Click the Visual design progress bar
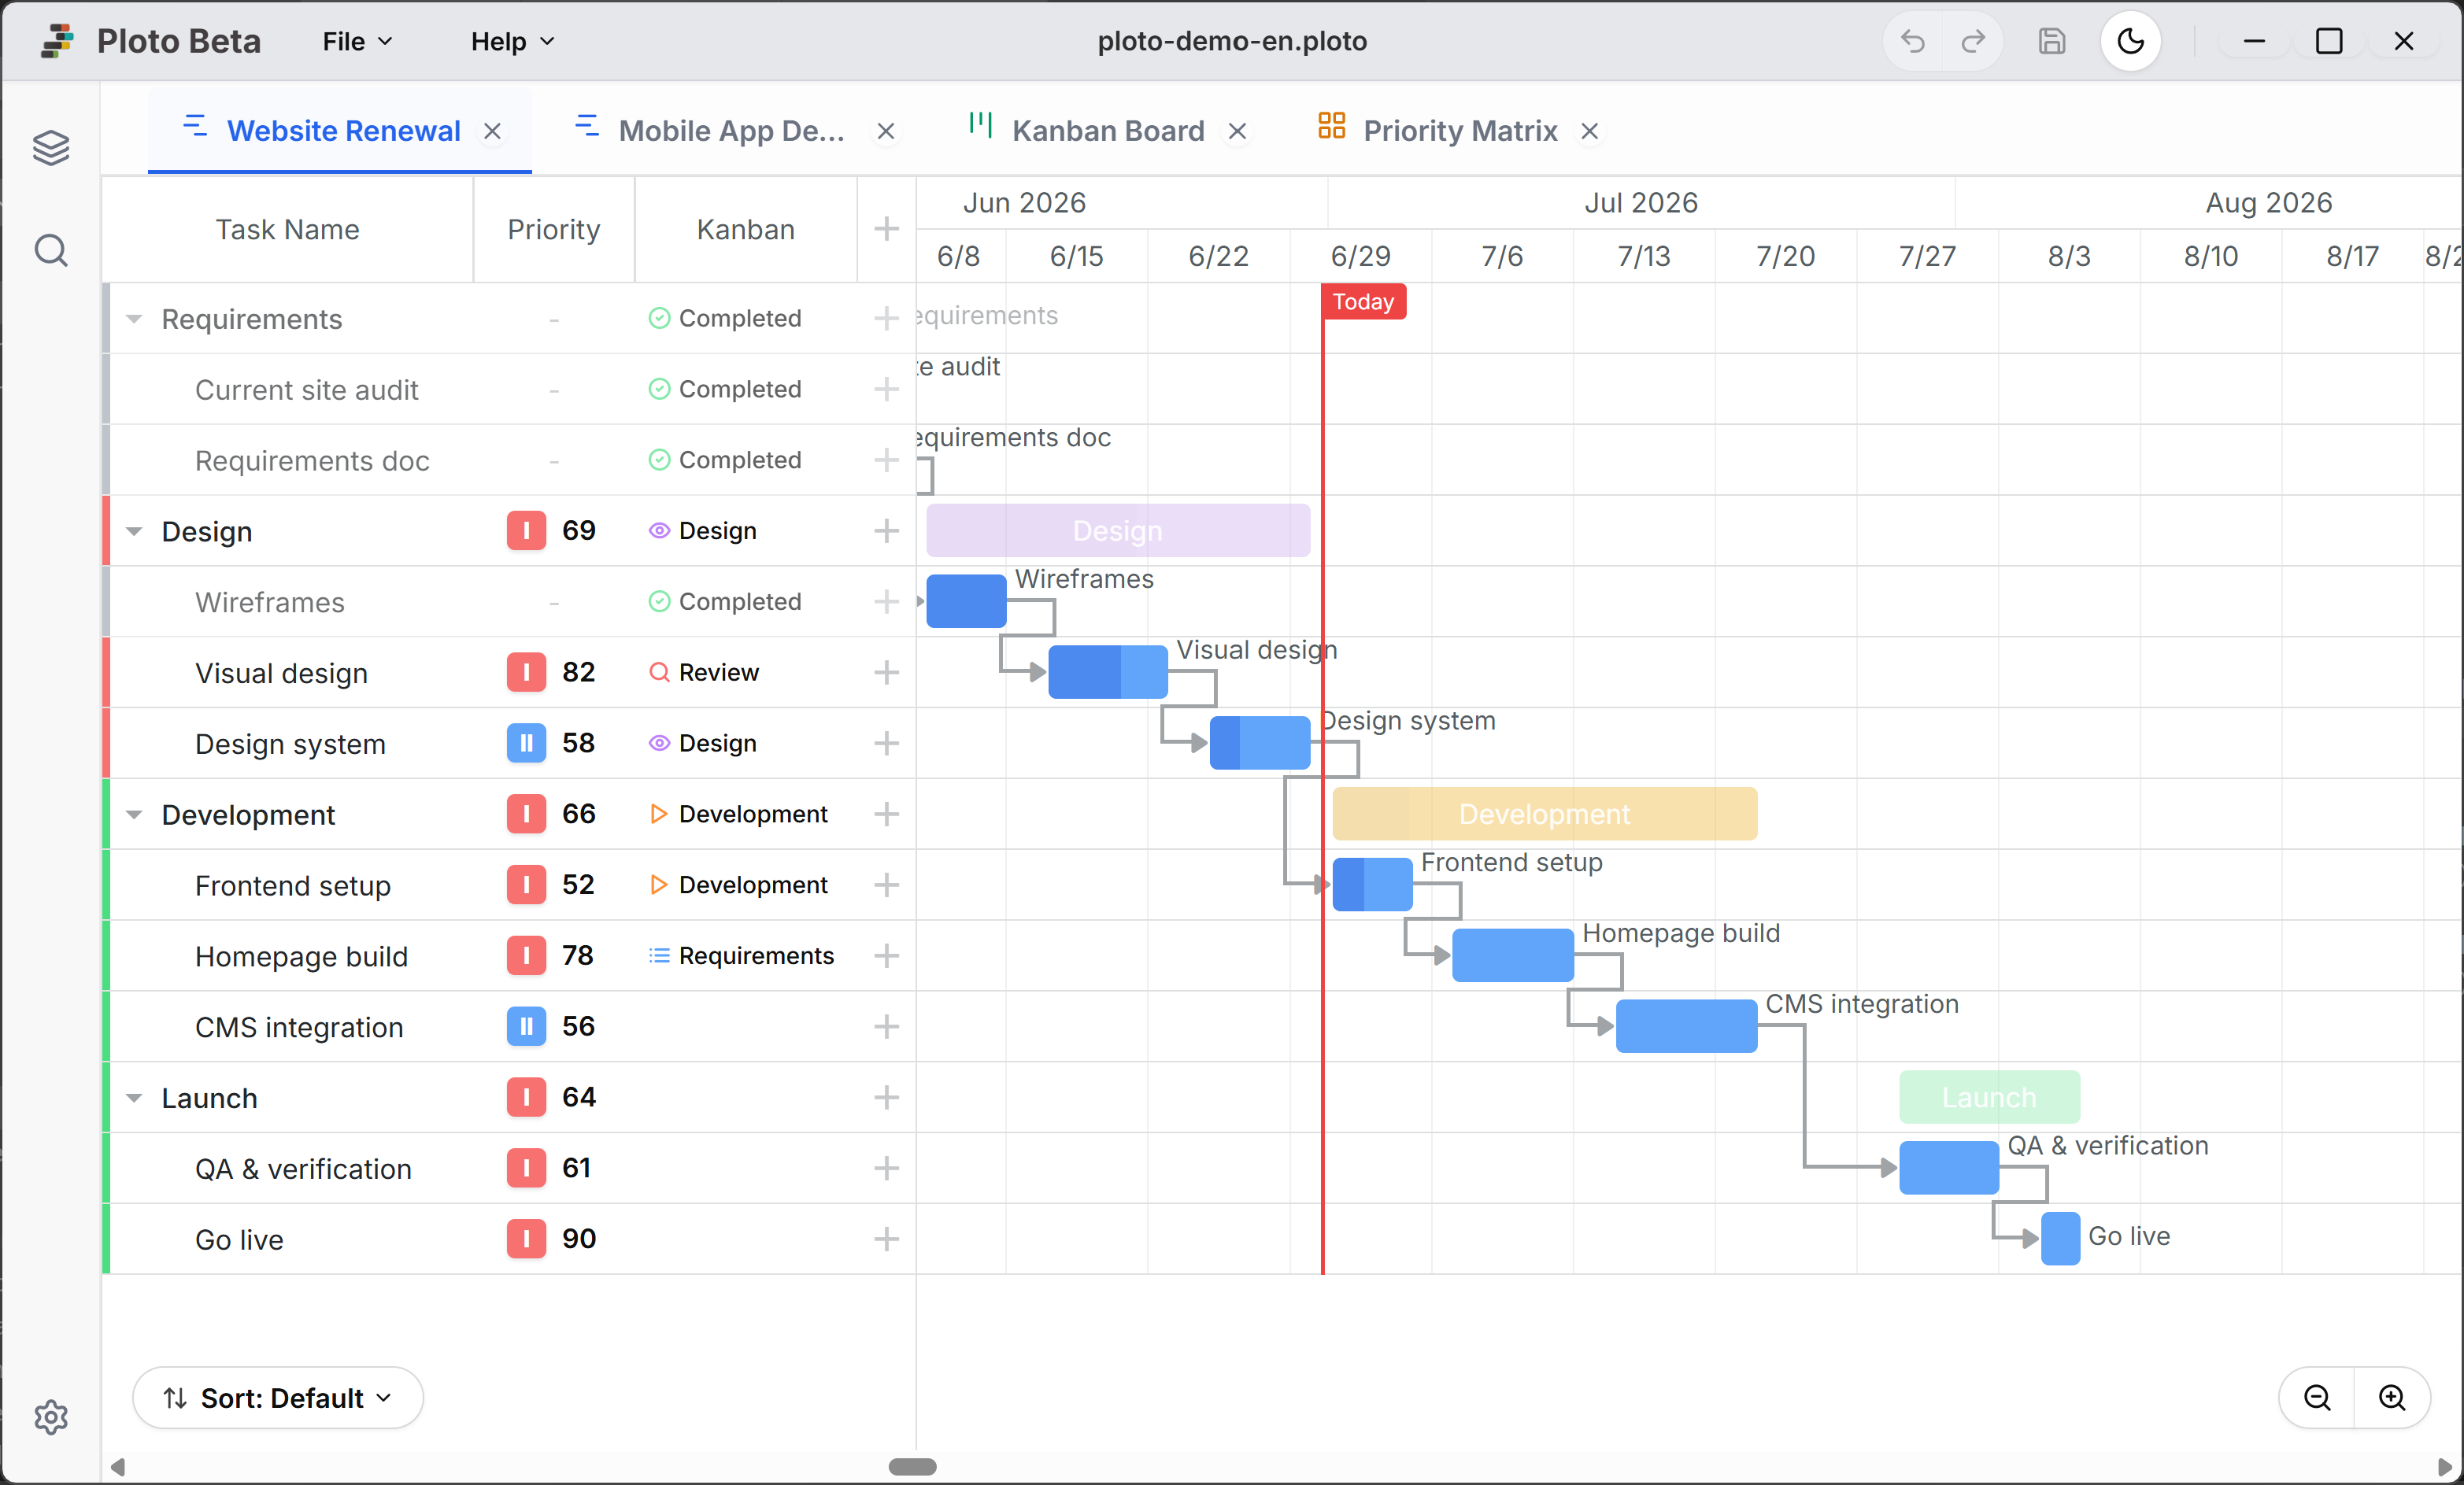This screenshot has width=2464, height=1485. [1107, 672]
